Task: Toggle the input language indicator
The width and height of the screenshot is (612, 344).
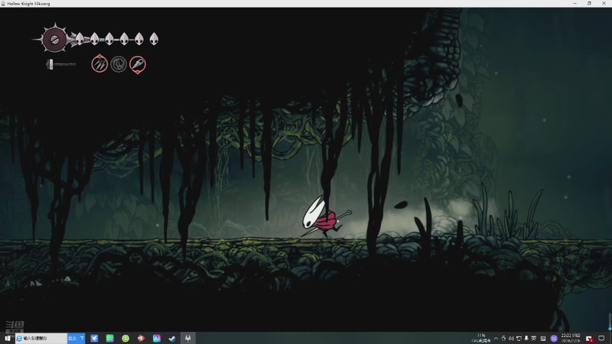Action: pos(533,339)
